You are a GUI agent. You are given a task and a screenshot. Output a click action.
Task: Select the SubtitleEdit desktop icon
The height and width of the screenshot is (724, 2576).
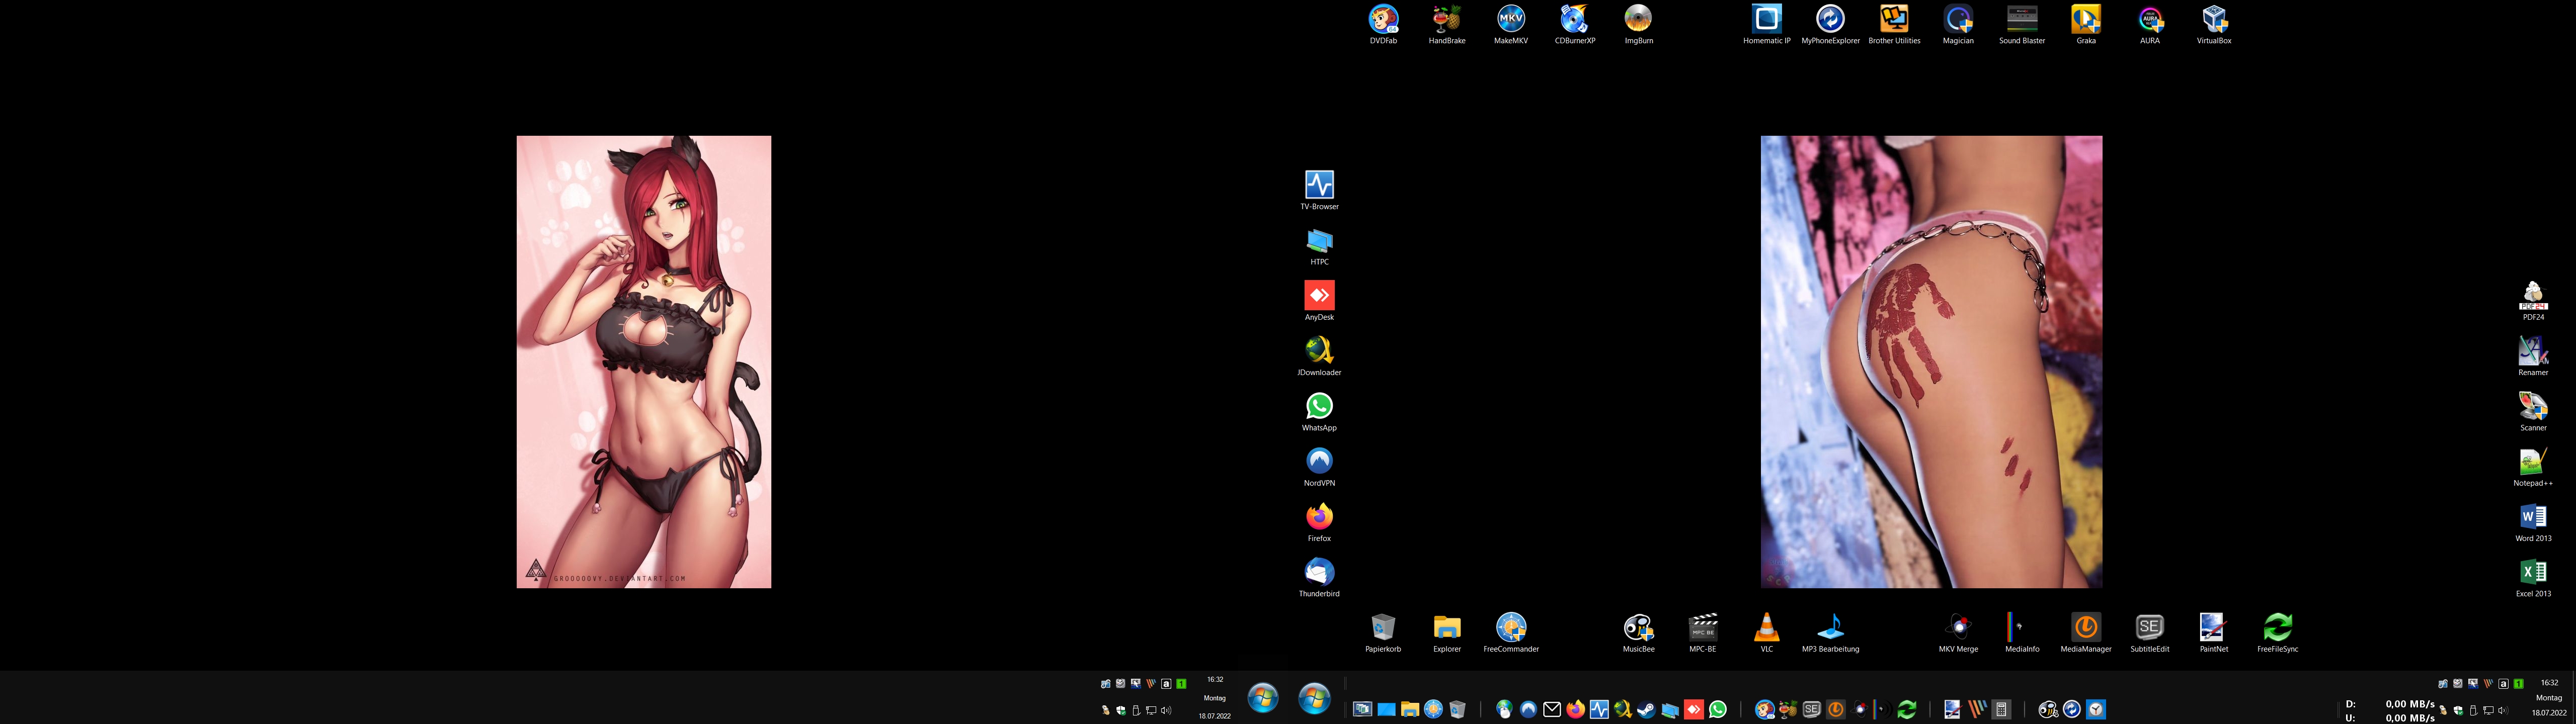[x=2150, y=633]
